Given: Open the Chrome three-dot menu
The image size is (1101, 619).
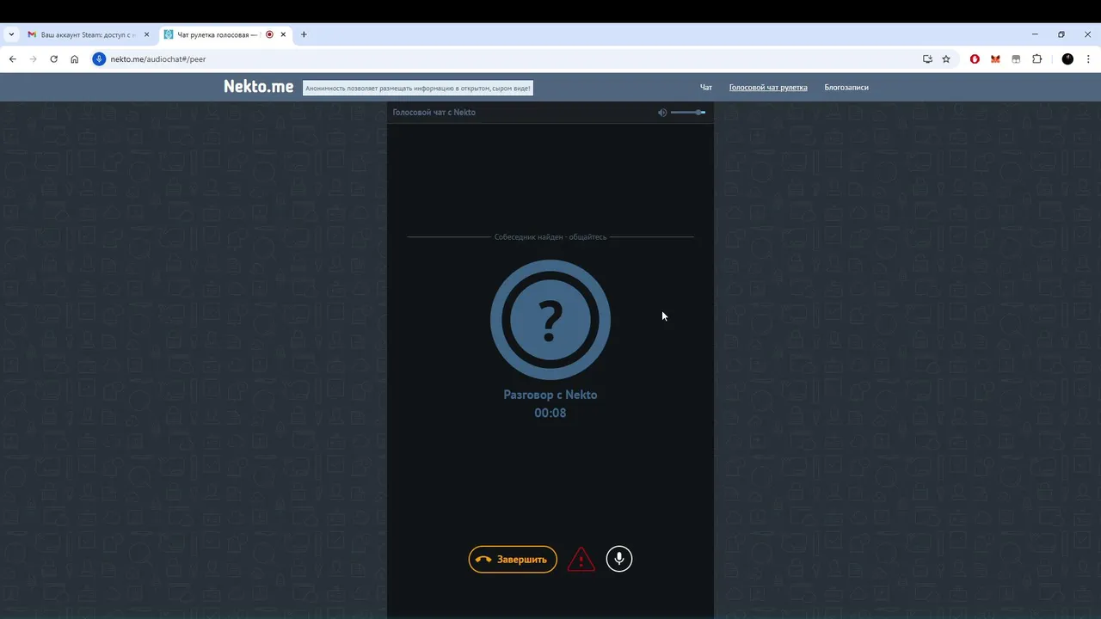Looking at the screenshot, I should tap(1089, 59).
